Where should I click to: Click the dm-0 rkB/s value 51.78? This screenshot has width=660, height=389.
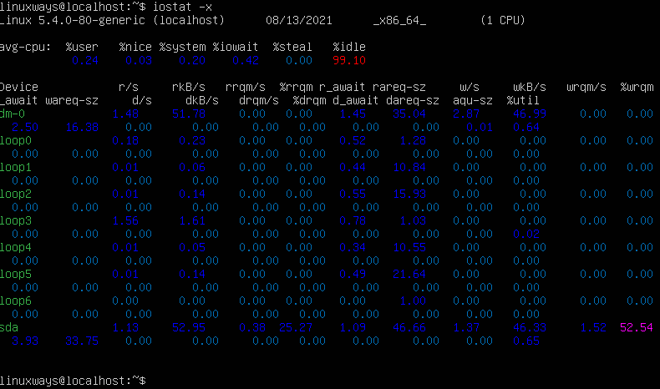[x=189, y=114]
